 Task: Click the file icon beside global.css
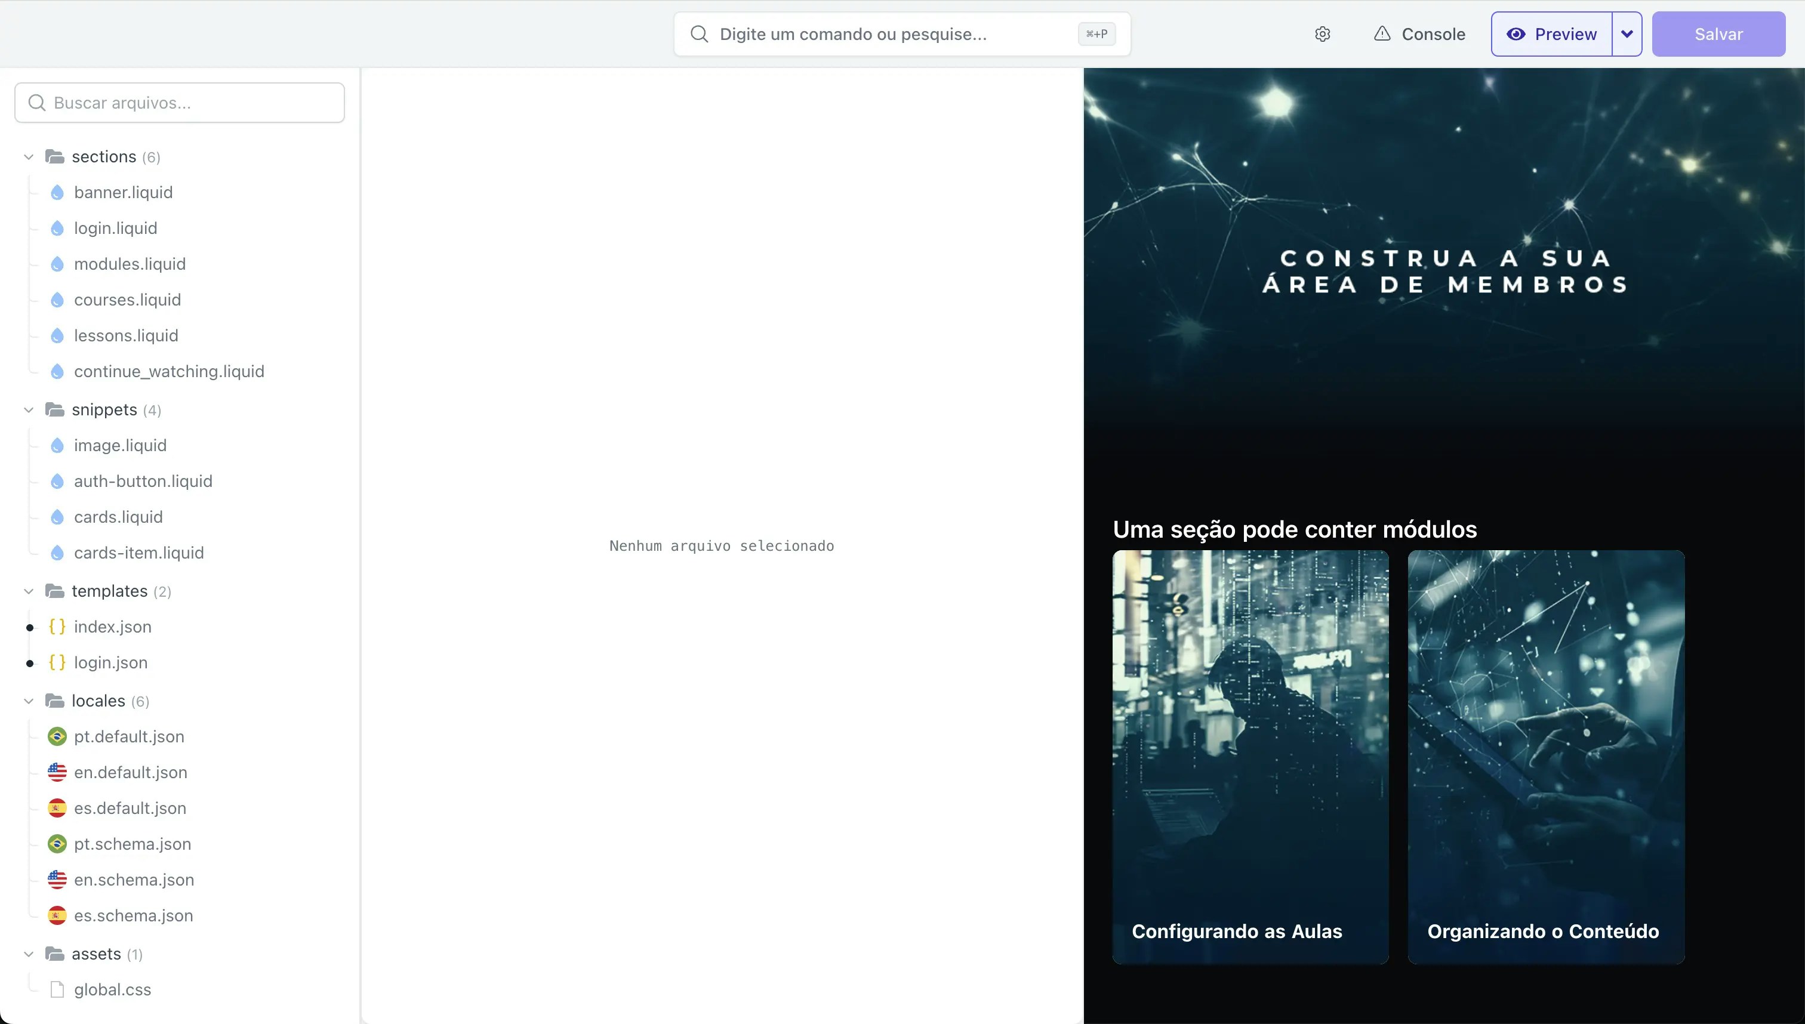coord(57,989)
